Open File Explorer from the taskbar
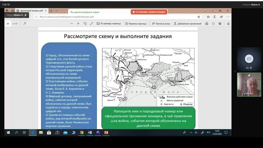 tap(41, 132)
